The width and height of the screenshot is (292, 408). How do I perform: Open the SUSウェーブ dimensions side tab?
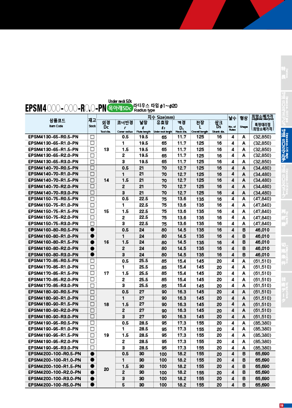[x=286, y=182]
